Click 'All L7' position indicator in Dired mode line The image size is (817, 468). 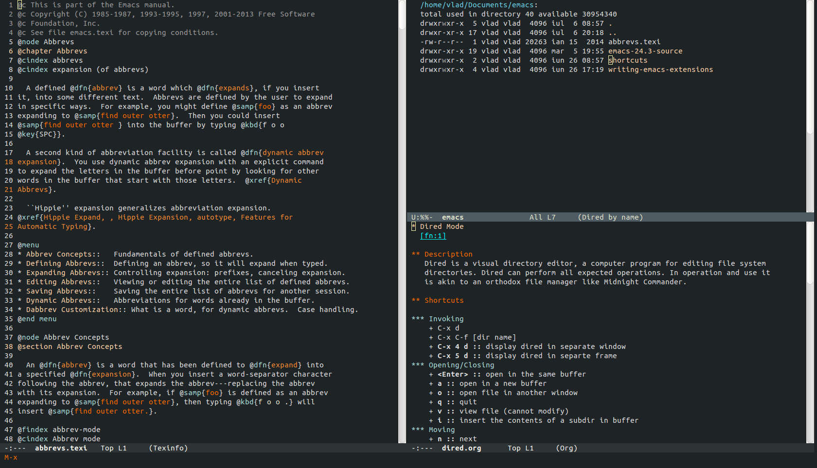pyautogui.click(x=542, y=217)
